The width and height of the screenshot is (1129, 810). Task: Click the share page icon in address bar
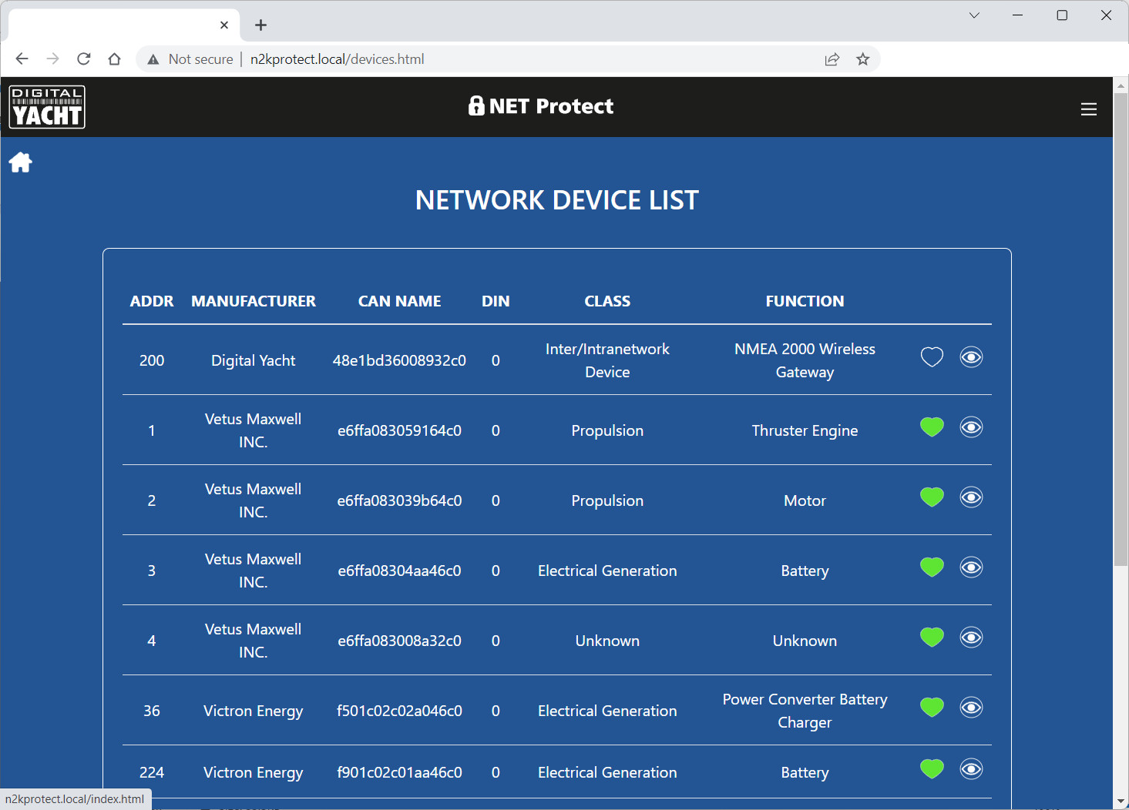pyautogui.click(x=832, y=59)
